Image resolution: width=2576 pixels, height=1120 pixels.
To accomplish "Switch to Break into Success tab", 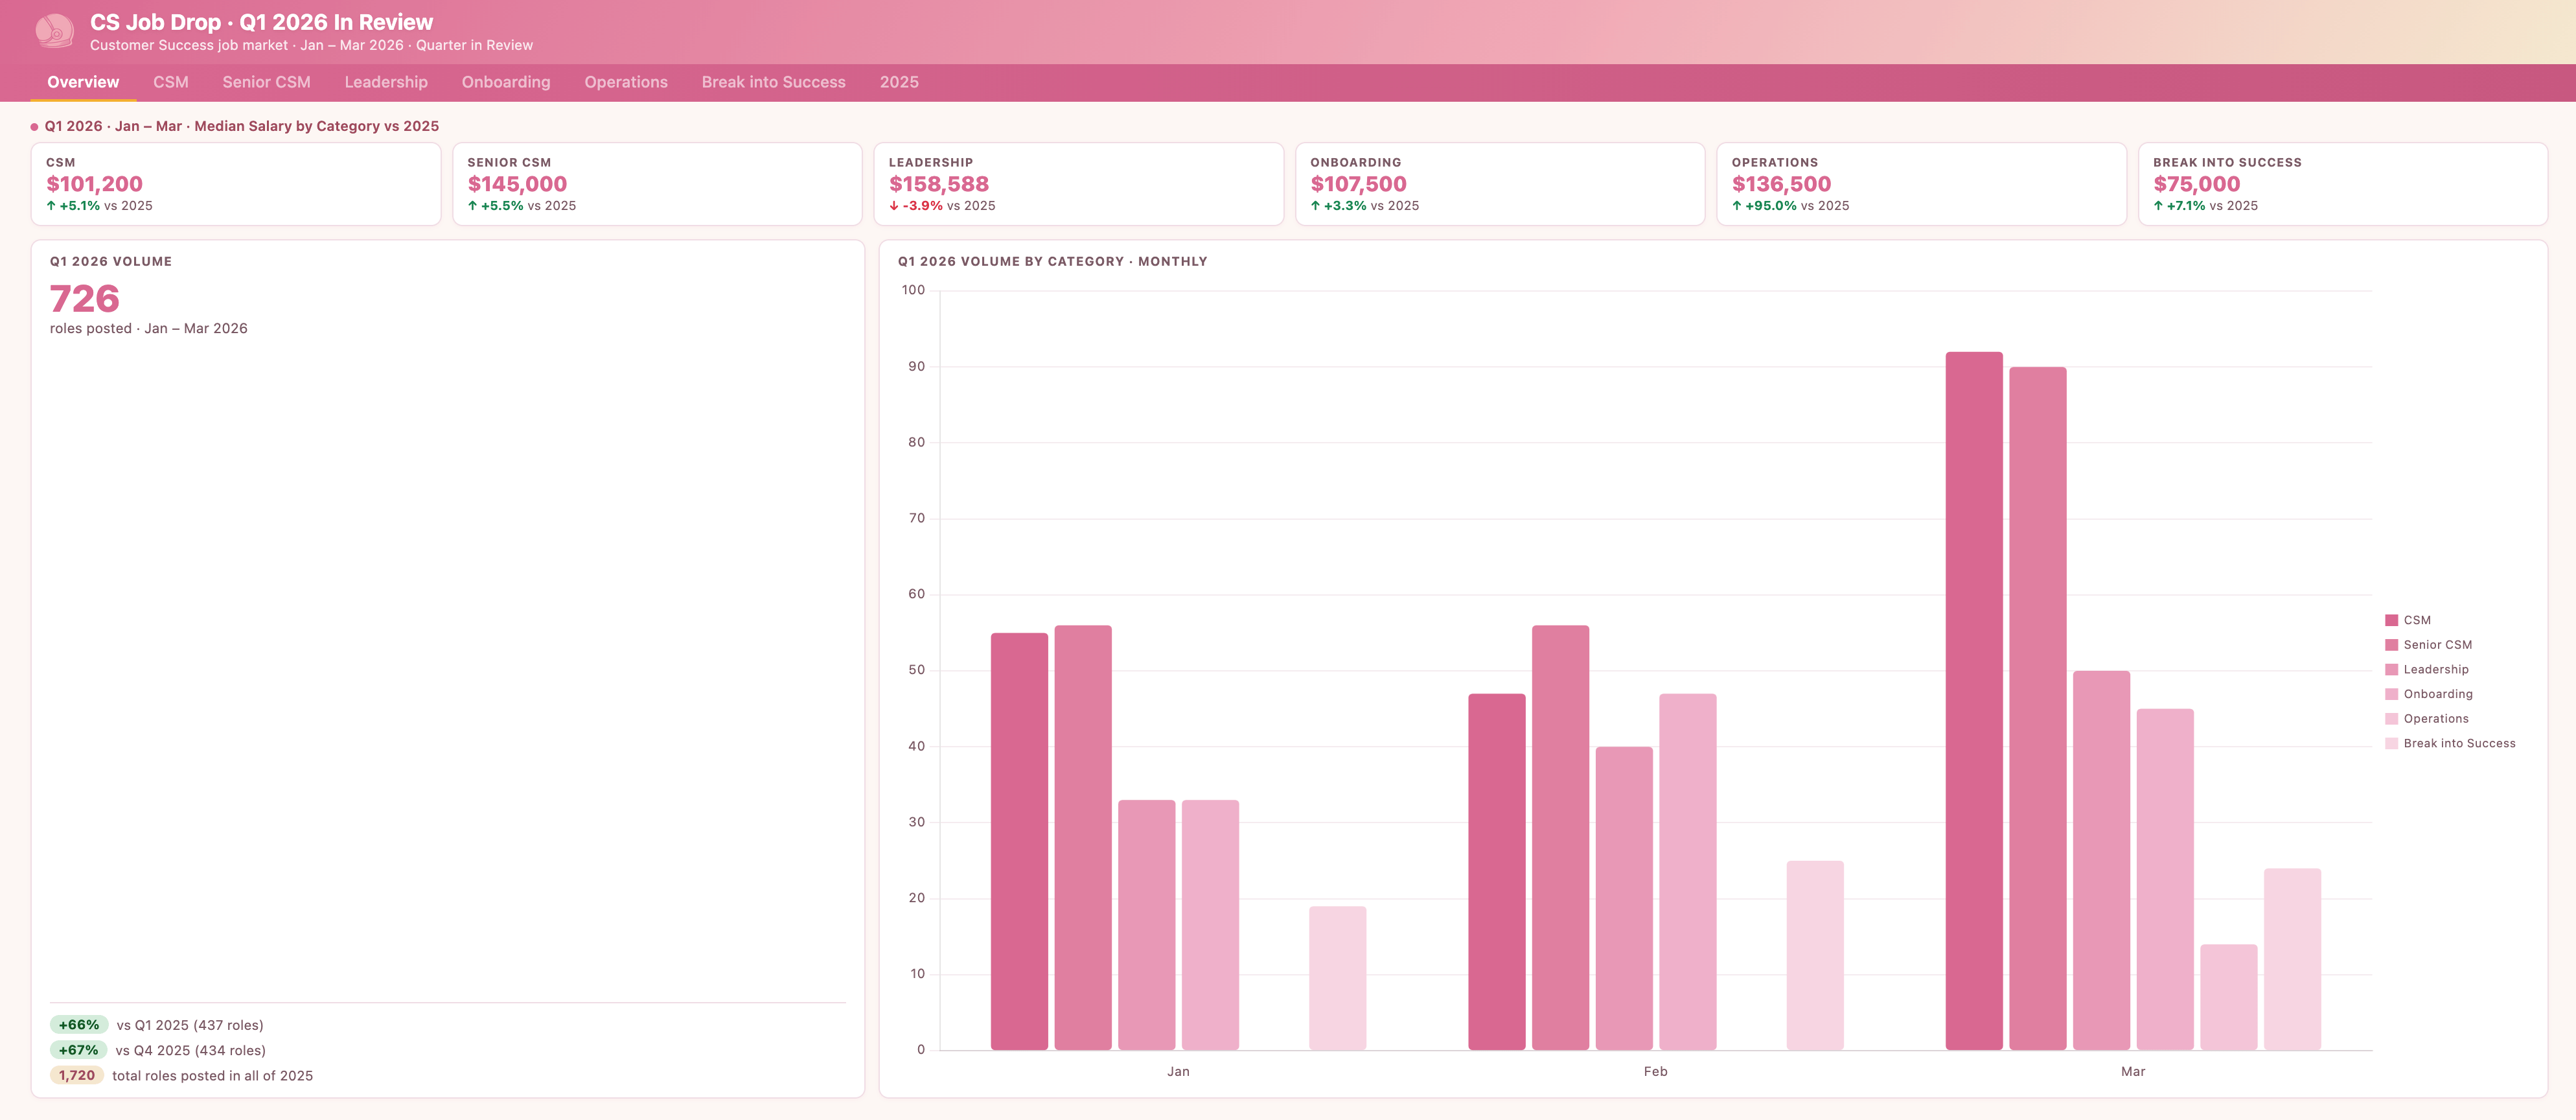I will coord(773,82).
